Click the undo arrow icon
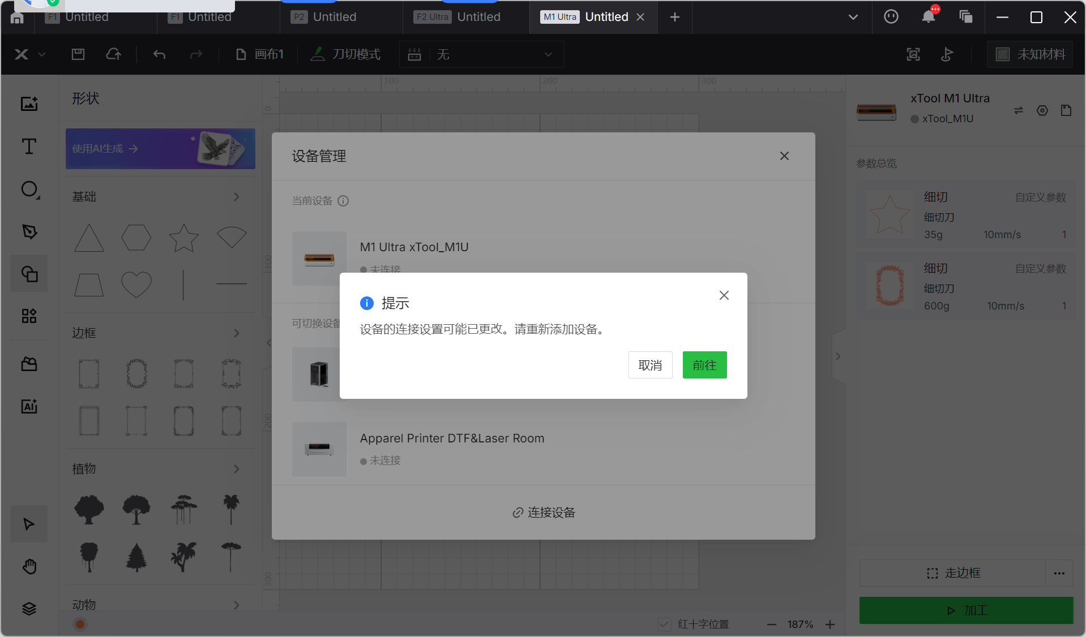The width and height of the screenshot is (1086, 637). click(x=159, y=54)
